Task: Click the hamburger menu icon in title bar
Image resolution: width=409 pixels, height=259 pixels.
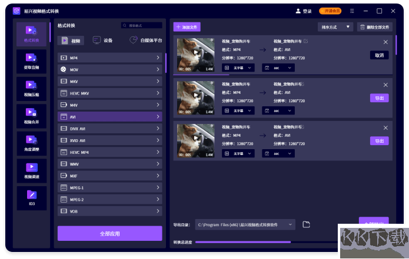Action: 352,11
